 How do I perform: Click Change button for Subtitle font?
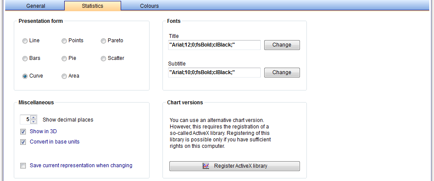click(282, 72)
